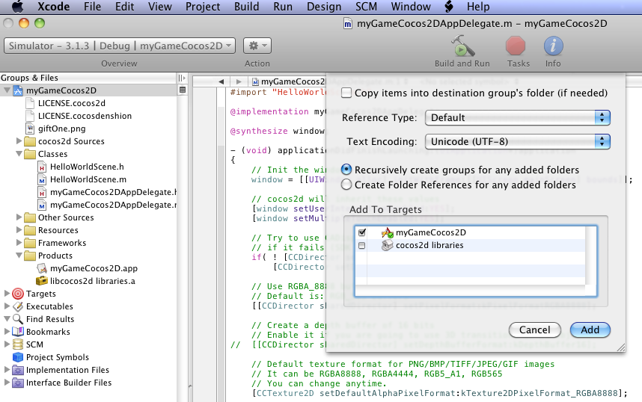Open the SCM menu
642x402 pixels.
(366, 7)
